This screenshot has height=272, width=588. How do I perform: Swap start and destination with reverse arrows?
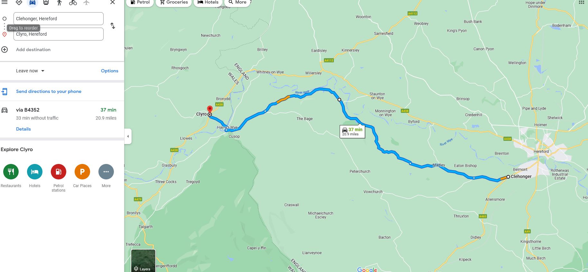(113, 26)
